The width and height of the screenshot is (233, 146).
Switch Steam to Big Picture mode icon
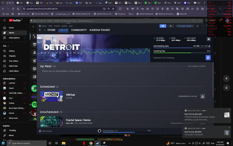(197, 26)
